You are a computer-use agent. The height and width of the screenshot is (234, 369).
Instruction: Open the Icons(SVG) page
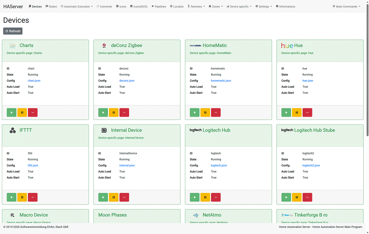pos(139,6)
